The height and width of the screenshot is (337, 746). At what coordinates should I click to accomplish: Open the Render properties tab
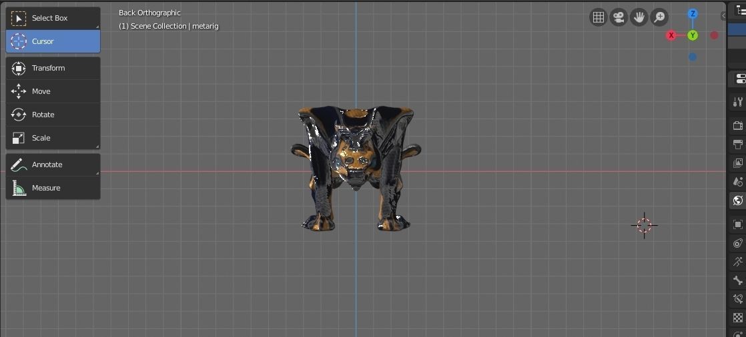[x=738, y=125]
